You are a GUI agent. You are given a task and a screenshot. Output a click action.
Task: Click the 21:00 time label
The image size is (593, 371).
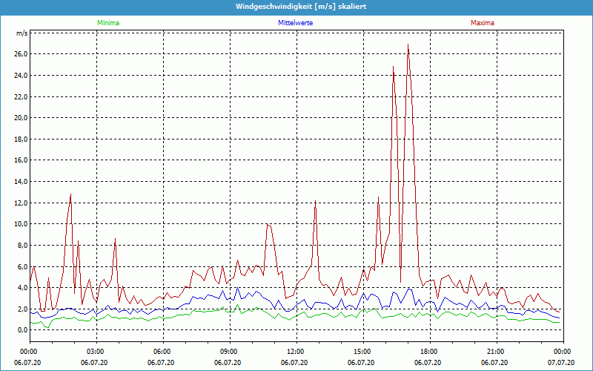tap(495, 351)
